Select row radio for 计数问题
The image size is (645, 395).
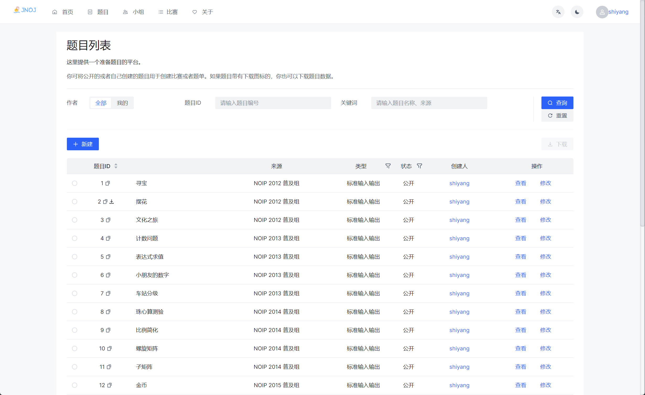point(75,238)
